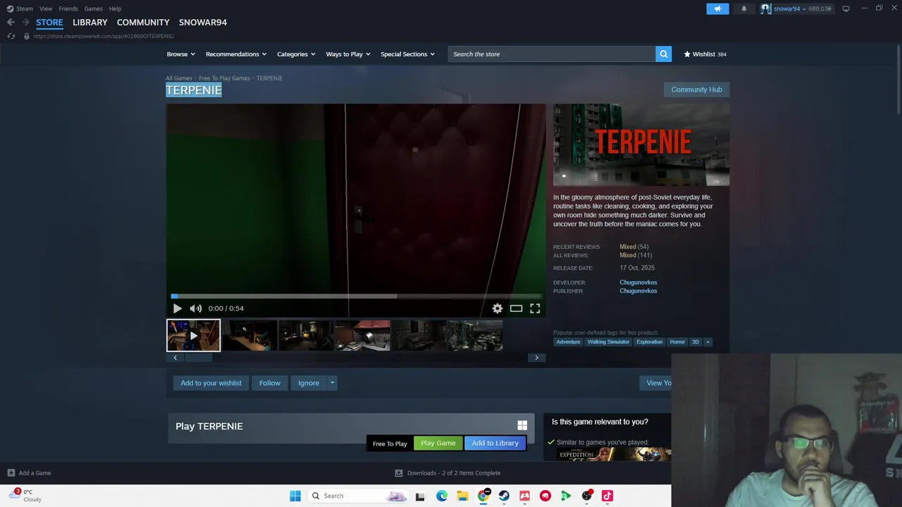Click the Windows platform icon beside Play TERPENIE

pos(522,425)
